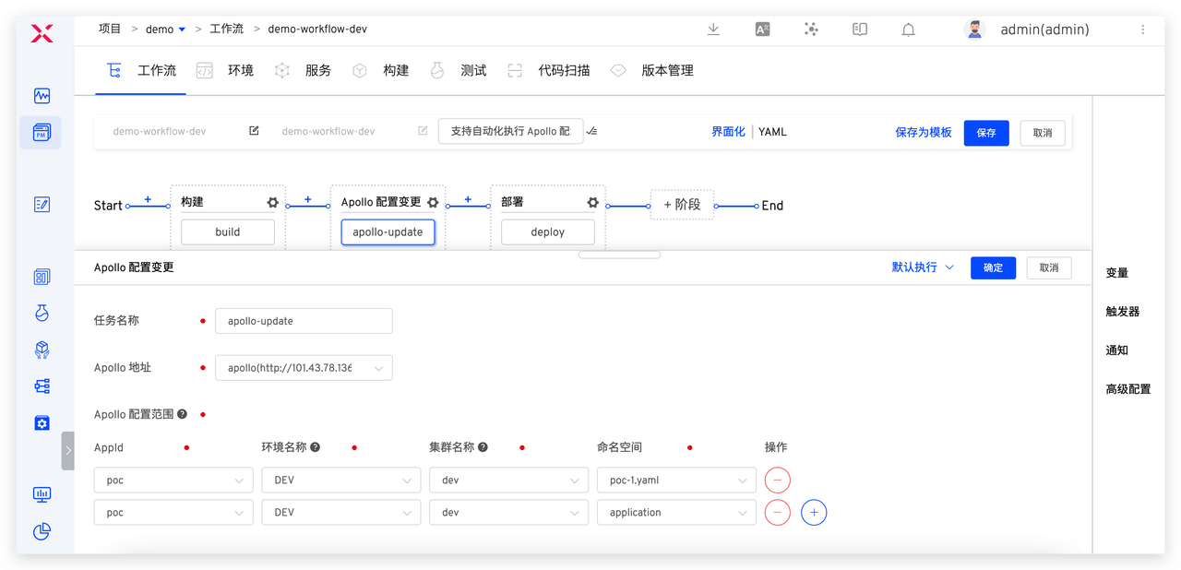Switch to the 环境 tab
Viewport: 1181px width, 570px height.
[240, 70]
